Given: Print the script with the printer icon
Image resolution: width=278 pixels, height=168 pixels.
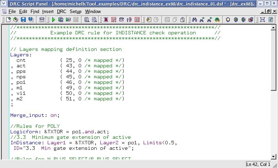Looking at the screenshot, I should [x=42, y=20].
